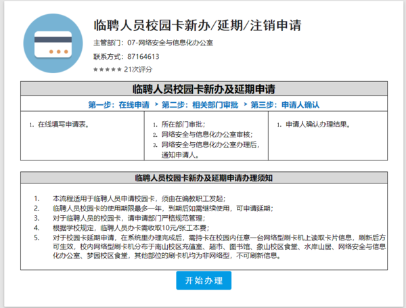Click the 临聘人员校园卡新办及延期申请 header

click(x=204, y=89)
